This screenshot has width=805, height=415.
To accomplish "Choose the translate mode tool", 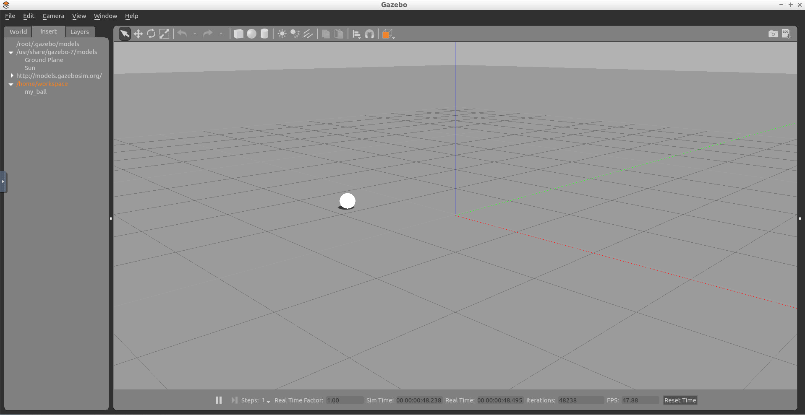I will coord(138,34).
